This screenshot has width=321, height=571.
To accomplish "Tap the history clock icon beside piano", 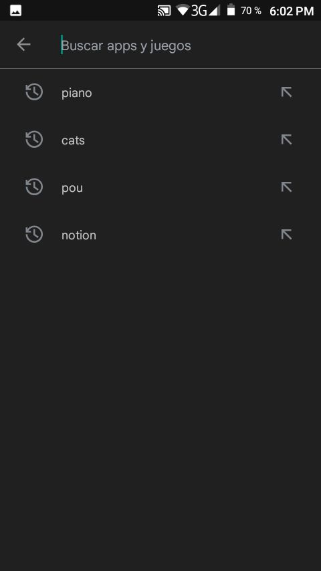I will tap(34, 92).
